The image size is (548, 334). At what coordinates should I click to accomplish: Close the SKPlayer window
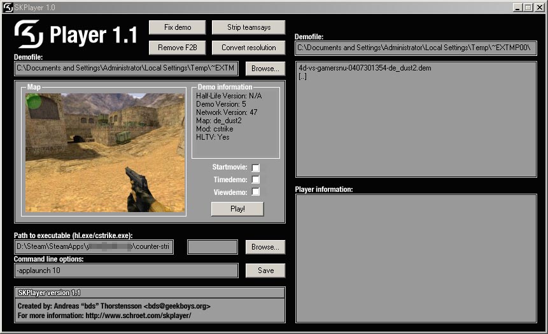pos(539,8)
